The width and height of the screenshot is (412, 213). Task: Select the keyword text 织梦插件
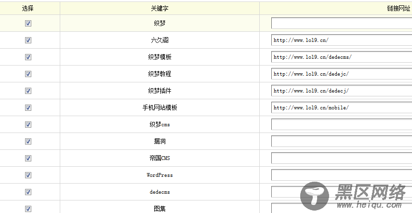point(159,91)
